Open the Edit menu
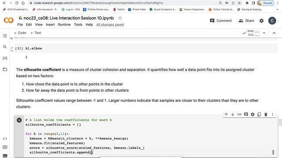 coord(29,25)
